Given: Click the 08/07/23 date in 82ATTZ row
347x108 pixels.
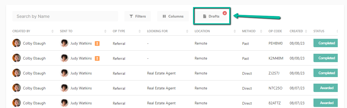Looking at the screenshot, I should point(297,103).
